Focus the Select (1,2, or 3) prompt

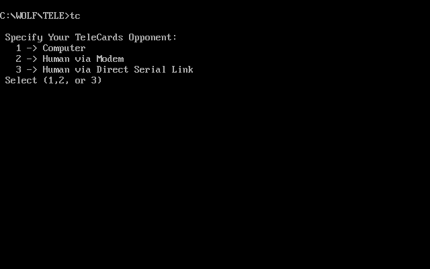click(54, 81)
